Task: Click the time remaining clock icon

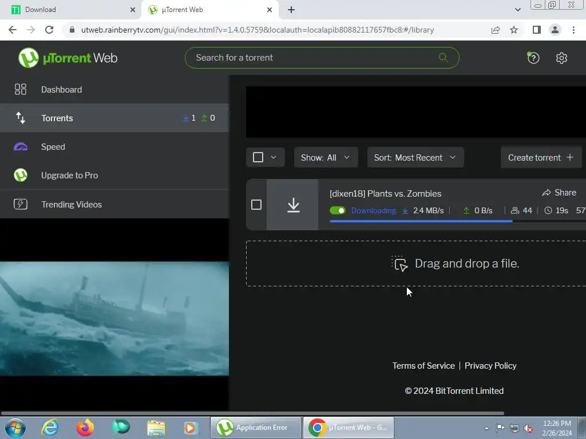Action: (x=548, y=210)
